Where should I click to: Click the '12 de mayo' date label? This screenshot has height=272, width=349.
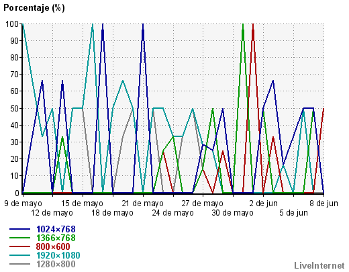(52, 213)
